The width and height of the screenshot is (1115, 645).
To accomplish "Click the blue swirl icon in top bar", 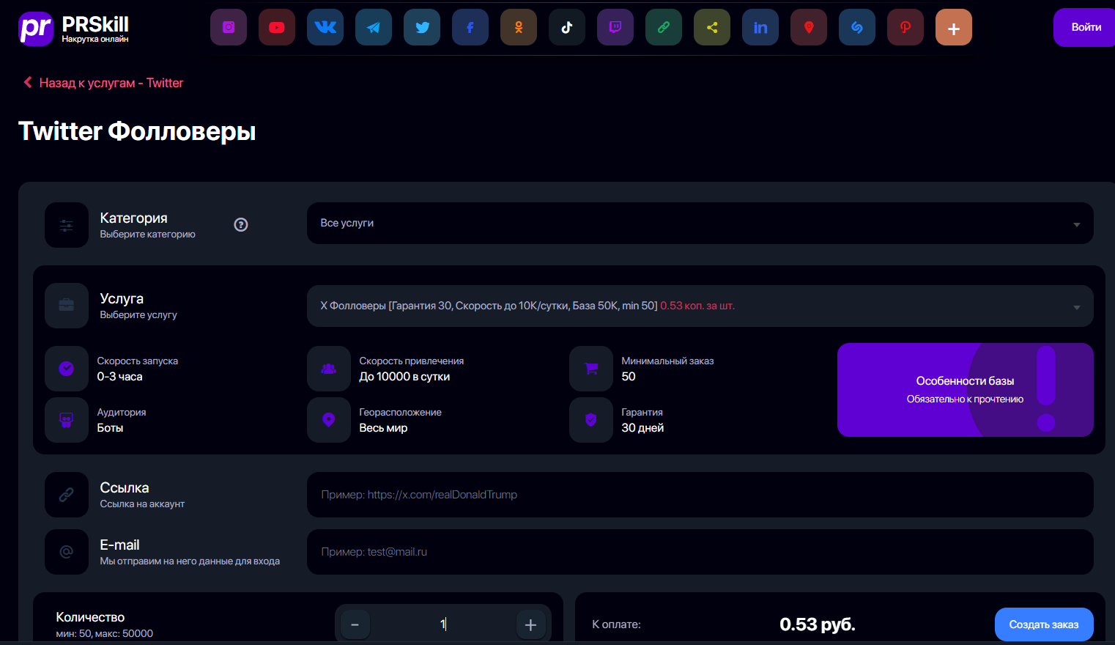I will point(857,27).
